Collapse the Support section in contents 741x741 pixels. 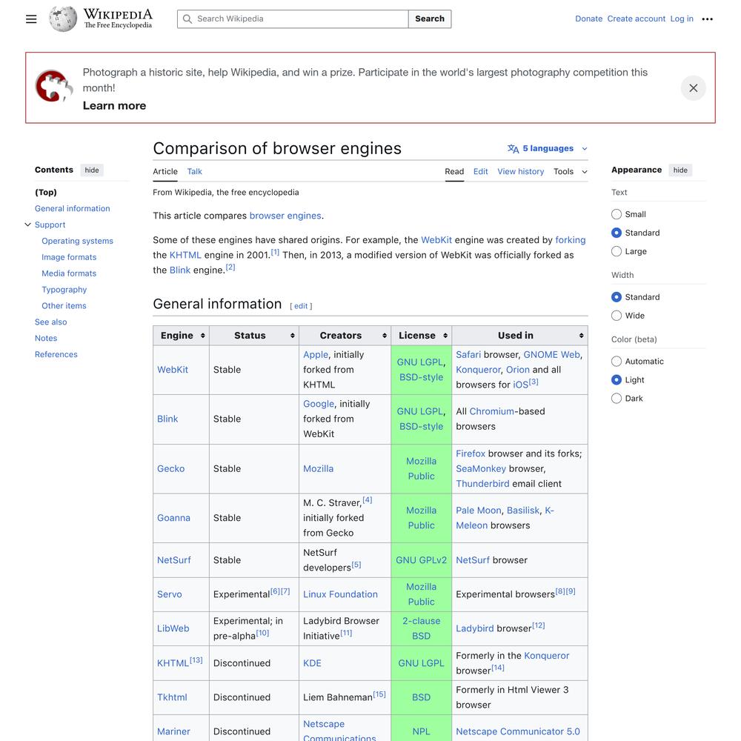click(28, 225)
